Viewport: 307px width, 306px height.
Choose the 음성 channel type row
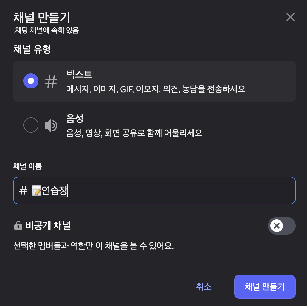(154, 125)
